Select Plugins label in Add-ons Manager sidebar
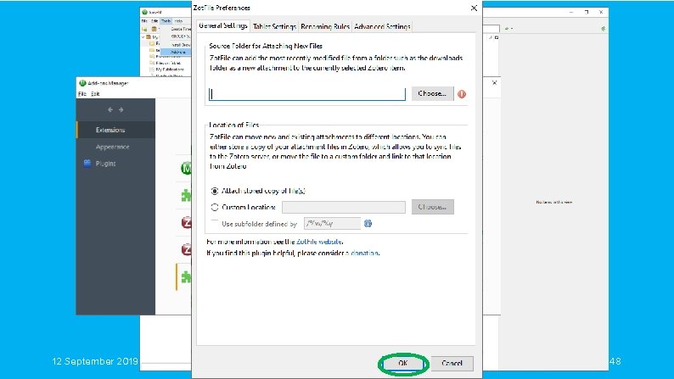 [x=106, y=164]
